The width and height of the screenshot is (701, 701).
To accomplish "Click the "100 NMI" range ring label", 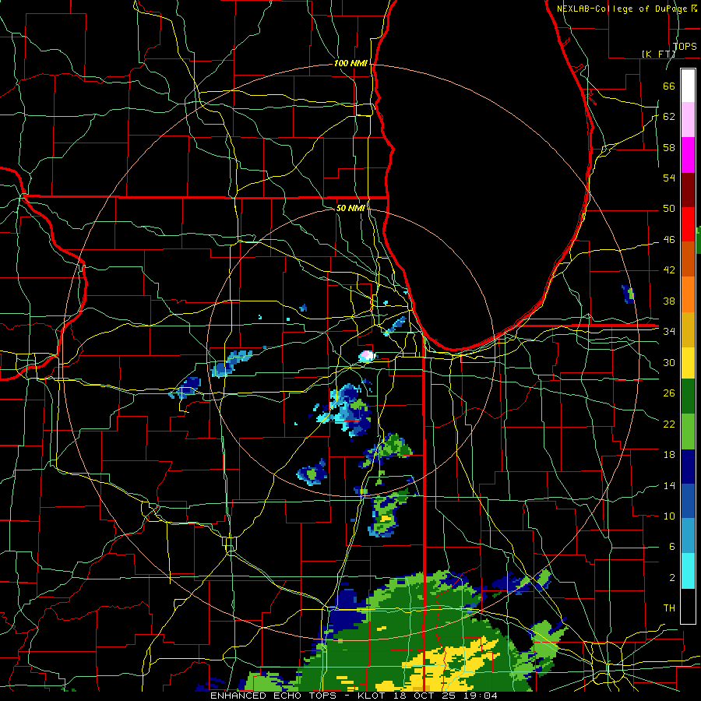I will 350,64.
